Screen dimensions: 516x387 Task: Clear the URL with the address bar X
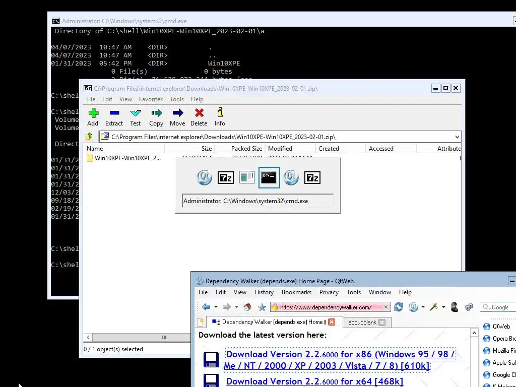[385, 307]
